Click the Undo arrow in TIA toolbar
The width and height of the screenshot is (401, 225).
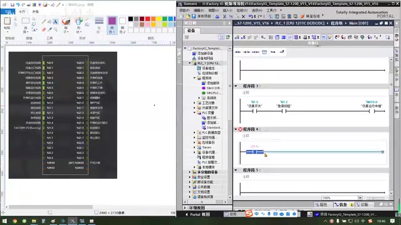pos(251,16)
